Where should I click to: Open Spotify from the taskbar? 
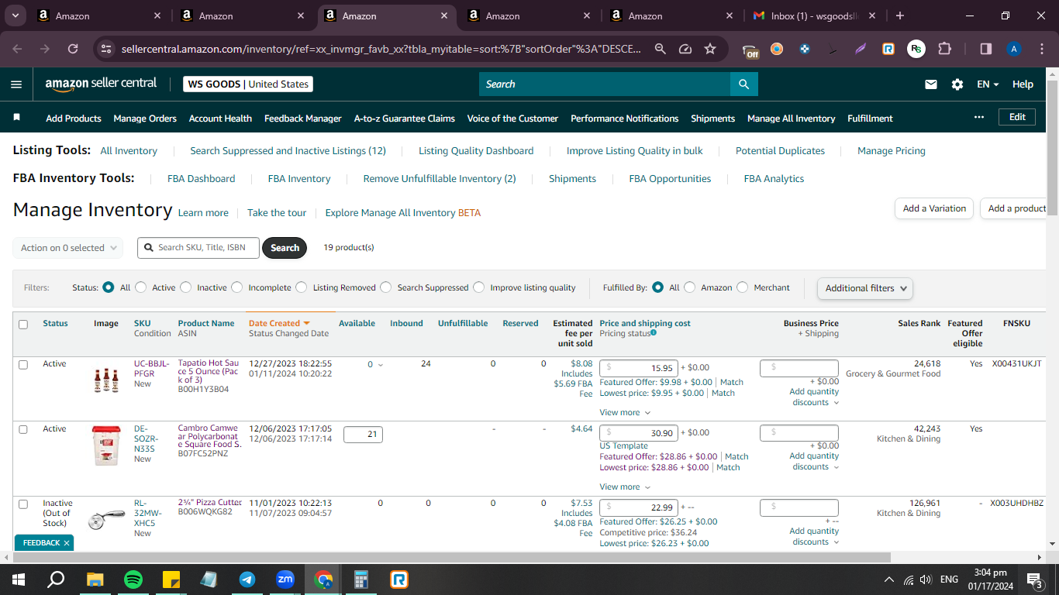tap(133, 580)
